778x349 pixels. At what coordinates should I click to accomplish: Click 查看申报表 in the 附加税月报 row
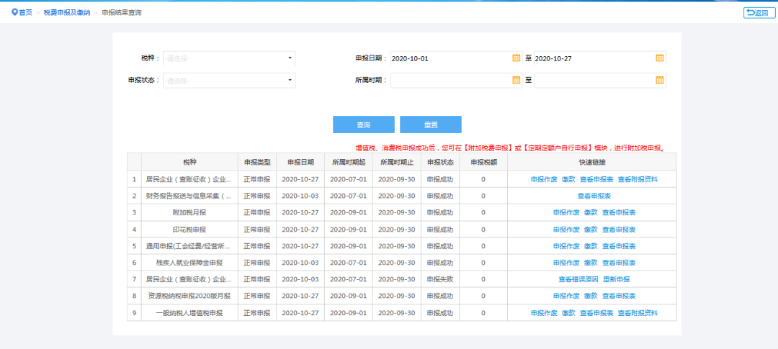click(x=619, y=212)
